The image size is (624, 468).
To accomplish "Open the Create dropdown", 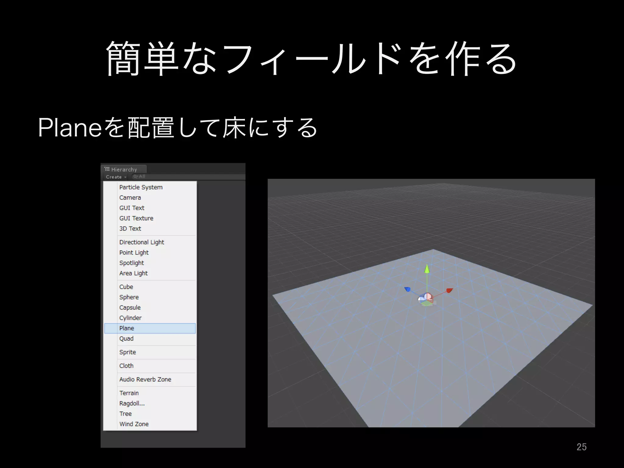I will 116,177.
